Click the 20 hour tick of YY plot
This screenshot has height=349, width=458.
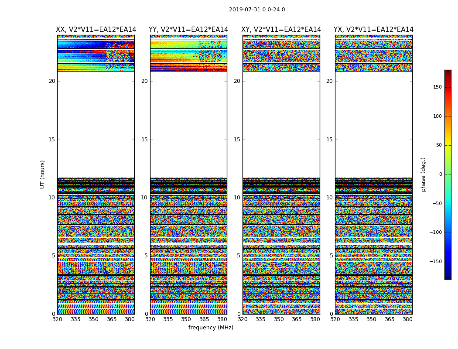coord(144,81)
